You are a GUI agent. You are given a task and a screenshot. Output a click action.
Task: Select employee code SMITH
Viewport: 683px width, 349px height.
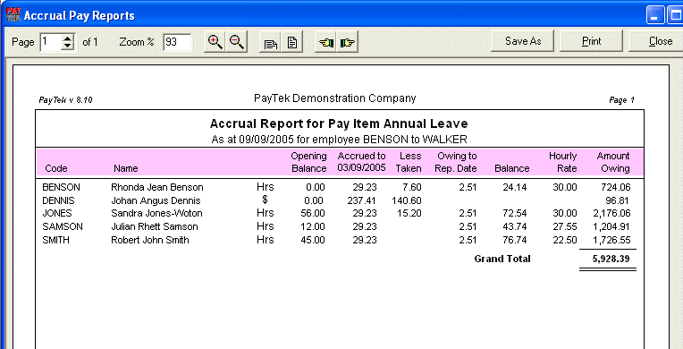55,240
